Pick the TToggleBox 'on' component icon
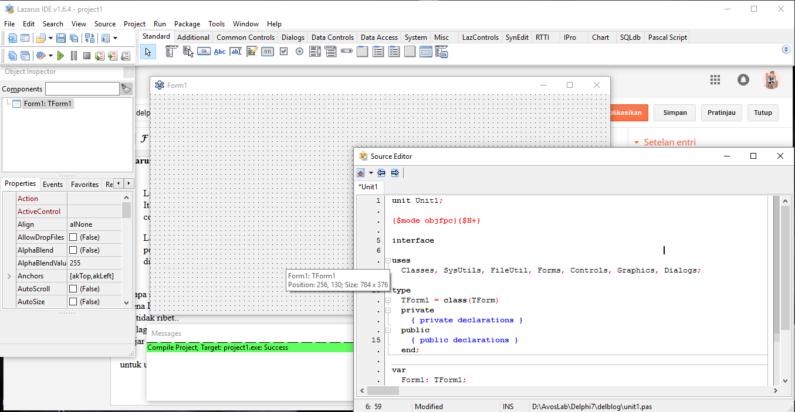This screenshot has width=795, height=412. 268,52
